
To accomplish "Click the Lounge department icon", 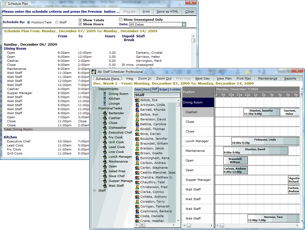I will pos(105,103).
